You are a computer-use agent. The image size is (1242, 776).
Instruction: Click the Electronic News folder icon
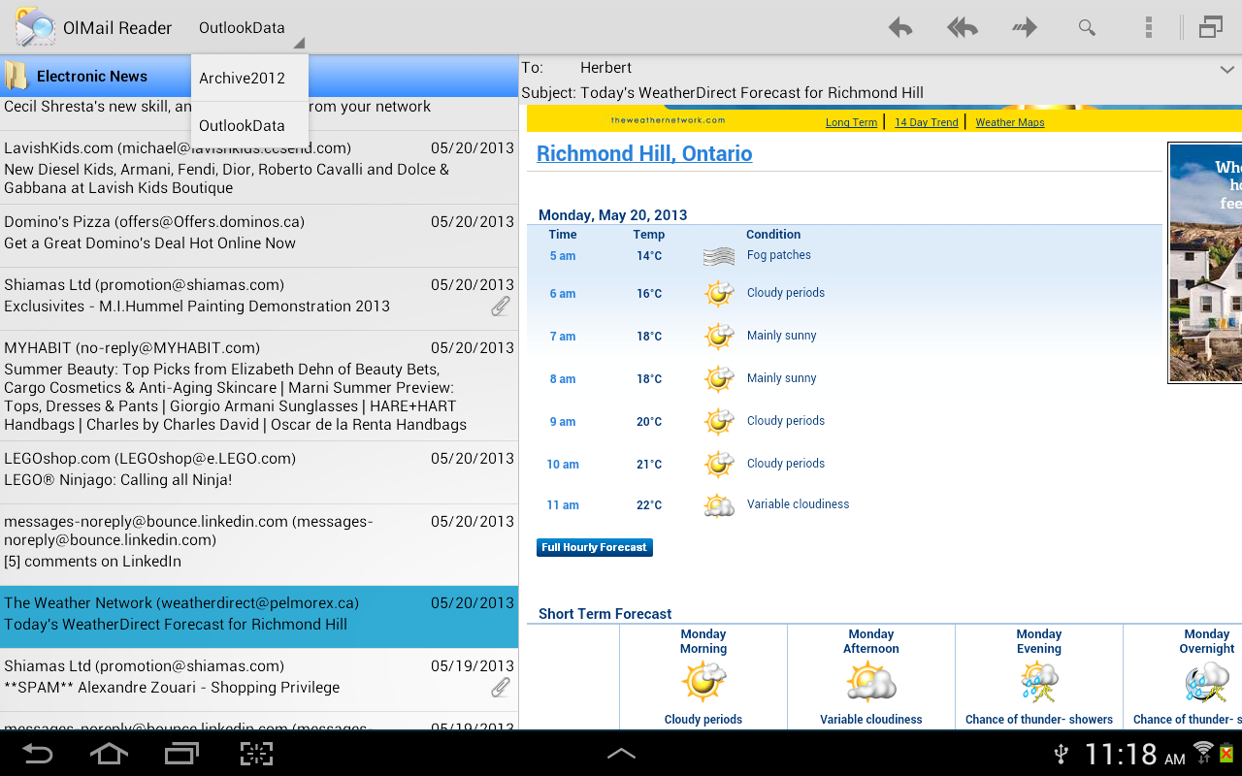[x=16, y=74]
